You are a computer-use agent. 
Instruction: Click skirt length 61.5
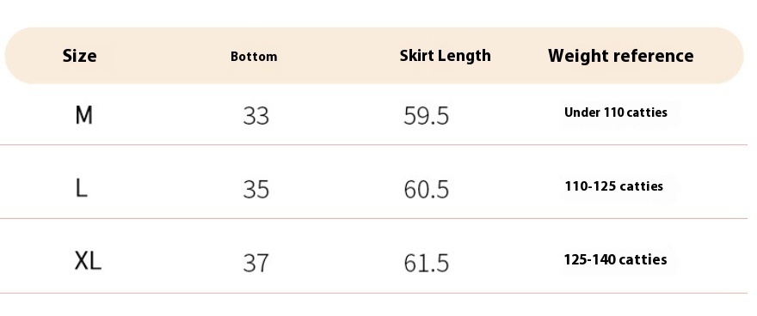427,263
